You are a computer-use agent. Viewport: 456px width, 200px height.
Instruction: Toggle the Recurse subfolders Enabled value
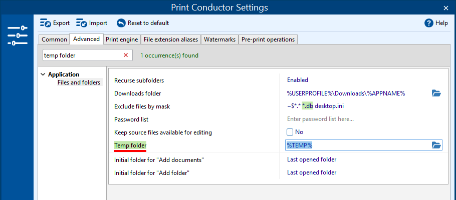pyautogui.click(x=298, y=80)
